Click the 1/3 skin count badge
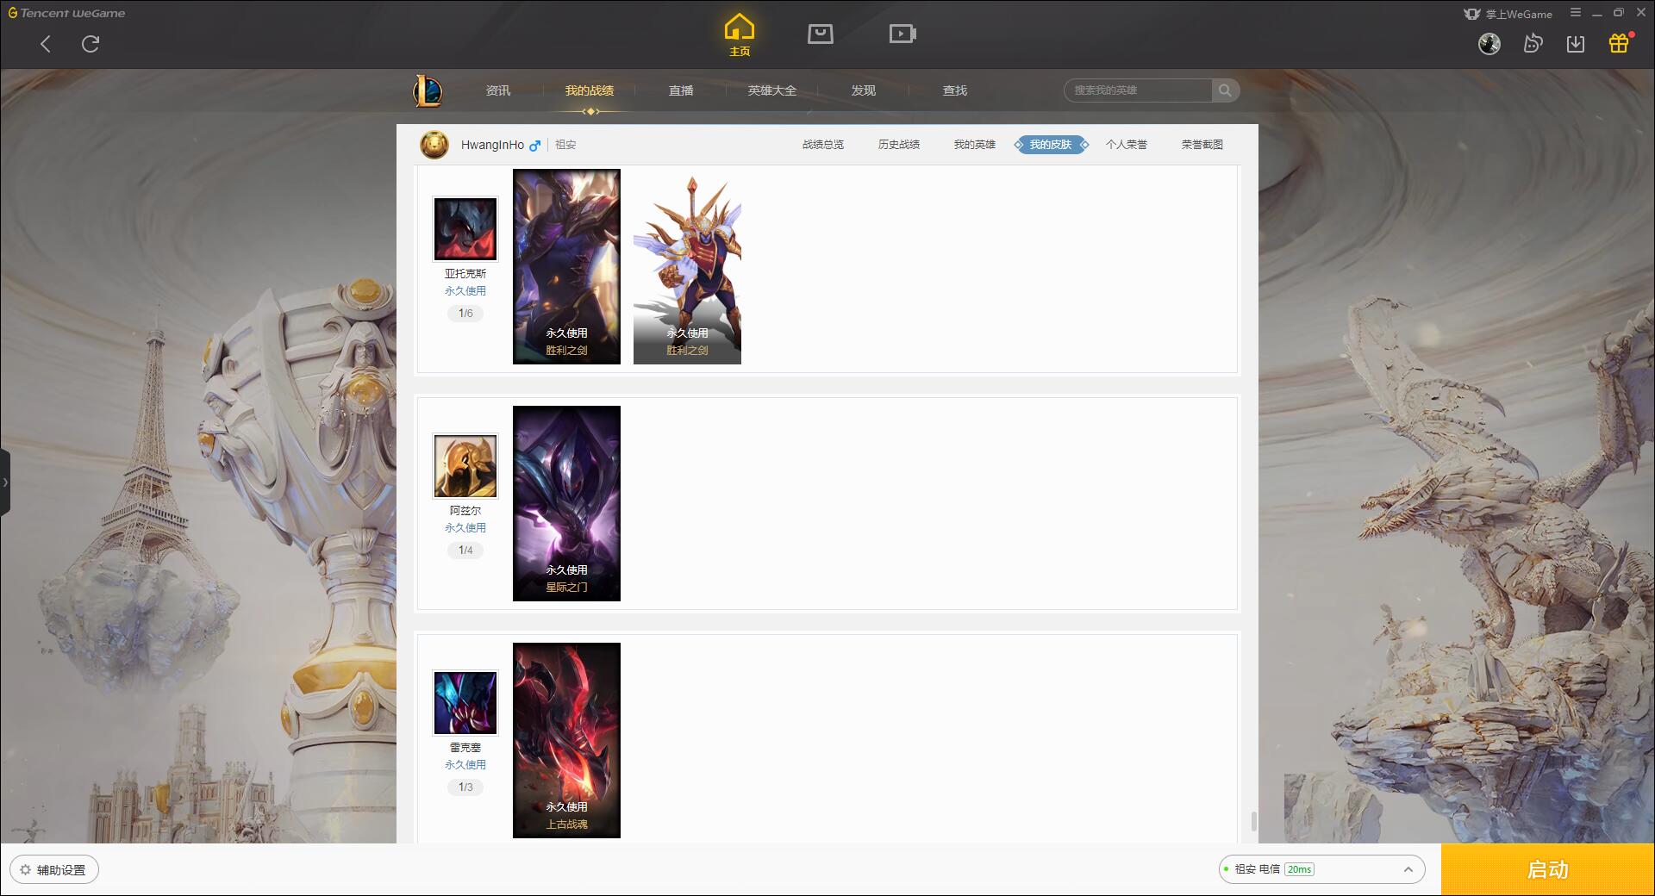Image resolution: width=1655 pixels, height=896 pixels. pos(465,787)
